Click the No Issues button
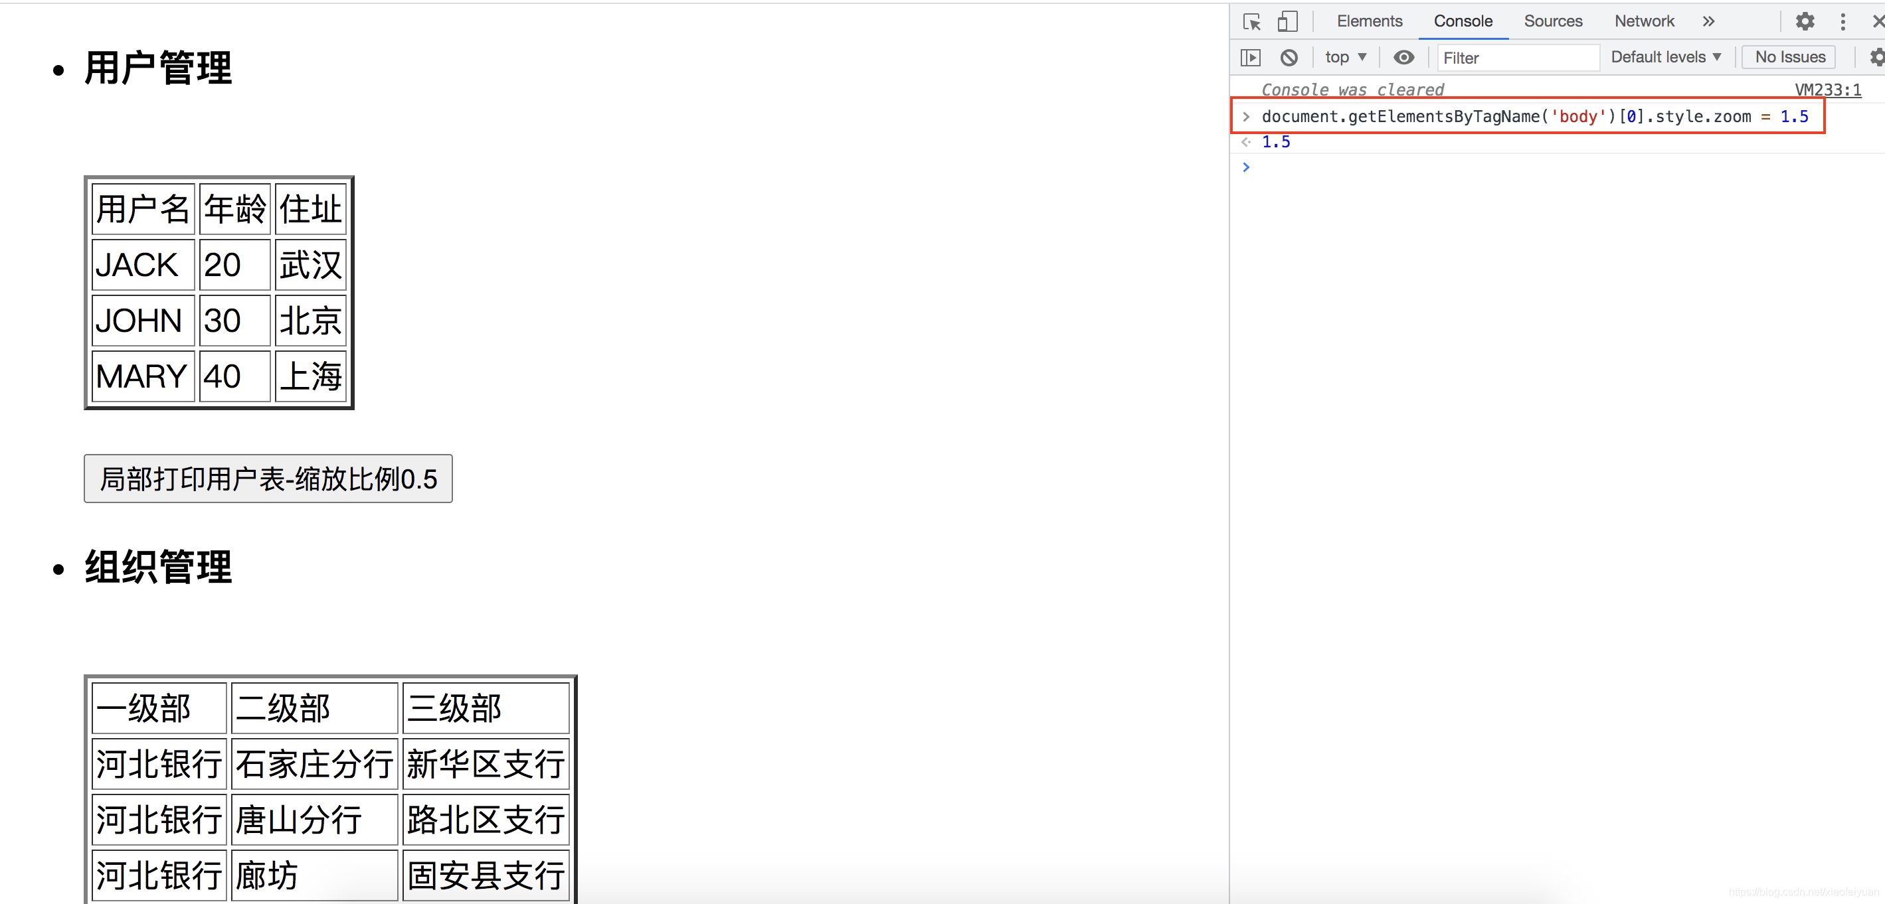Screen dimensions: 1885x904 [x=1789, y=57]
